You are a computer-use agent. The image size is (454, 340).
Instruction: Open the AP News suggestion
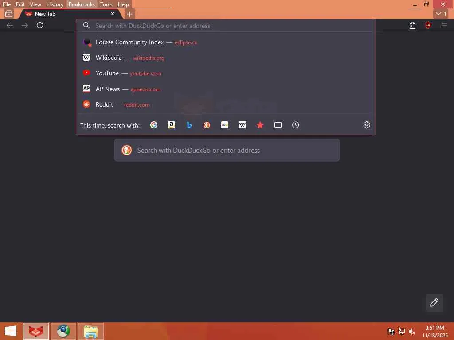226,89
